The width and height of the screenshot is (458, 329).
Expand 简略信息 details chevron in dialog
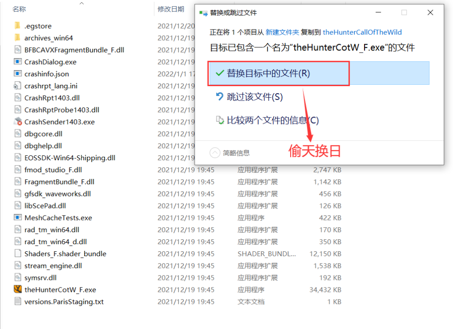point(215,153)
